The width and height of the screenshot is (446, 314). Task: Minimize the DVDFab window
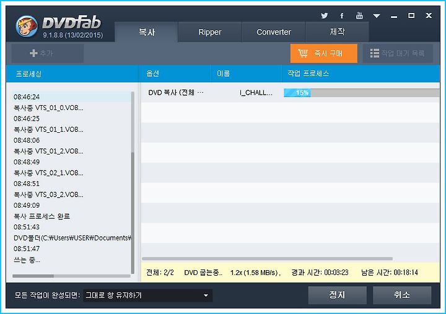pyautogui.click(x=394, y=17)
